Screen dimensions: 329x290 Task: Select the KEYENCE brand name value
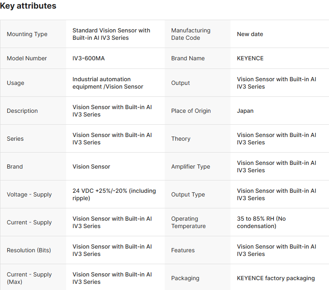250,58
